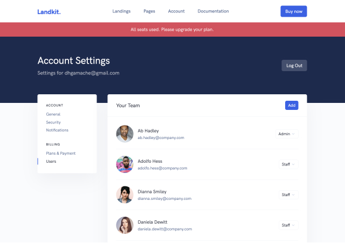
Task: Open Adolfo Hess's Staff role dropdown
Action: pos(288,164)
